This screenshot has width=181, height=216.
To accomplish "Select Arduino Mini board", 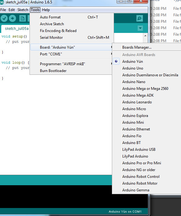I will [x=147, y=122].
